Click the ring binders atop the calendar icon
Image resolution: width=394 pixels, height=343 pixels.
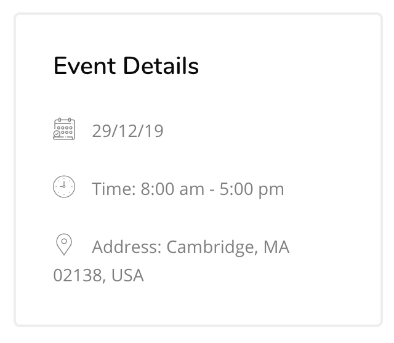65,120
